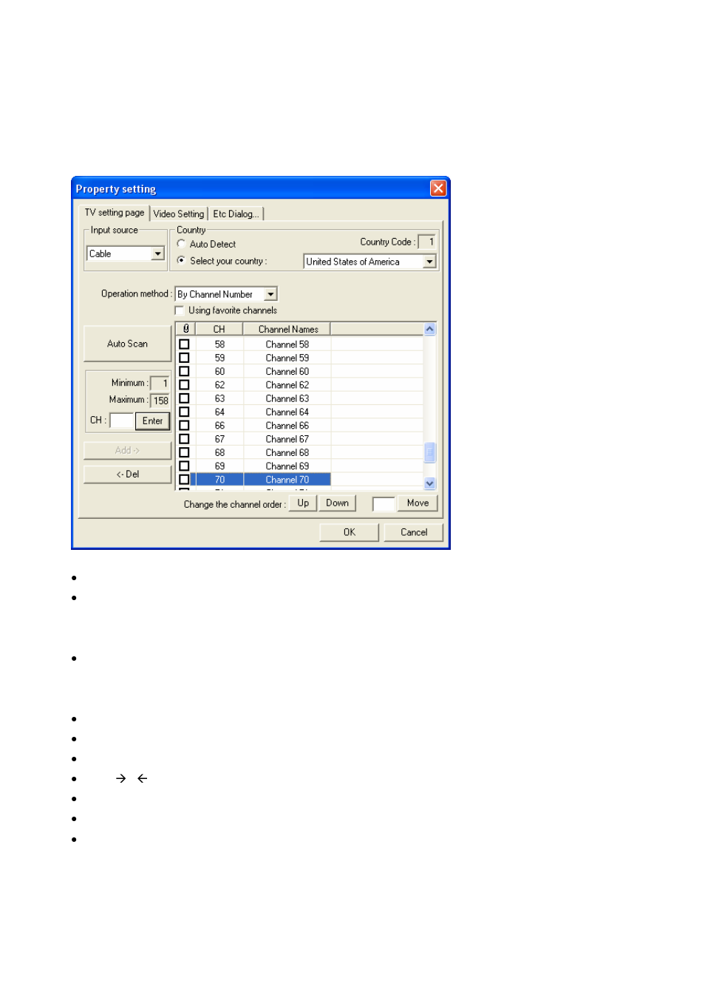Check the box for Channel 67
Image resolution: width=705 pixels, height=997 pixels.
point(185,439)
